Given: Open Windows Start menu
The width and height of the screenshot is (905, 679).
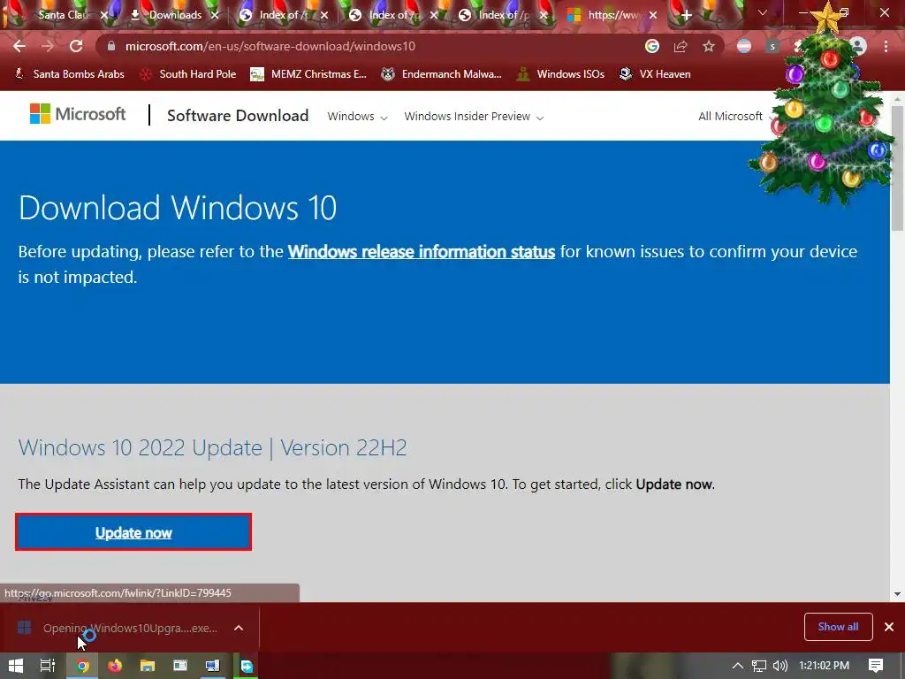Looking at the screenshot, I should tap(16, 666).
